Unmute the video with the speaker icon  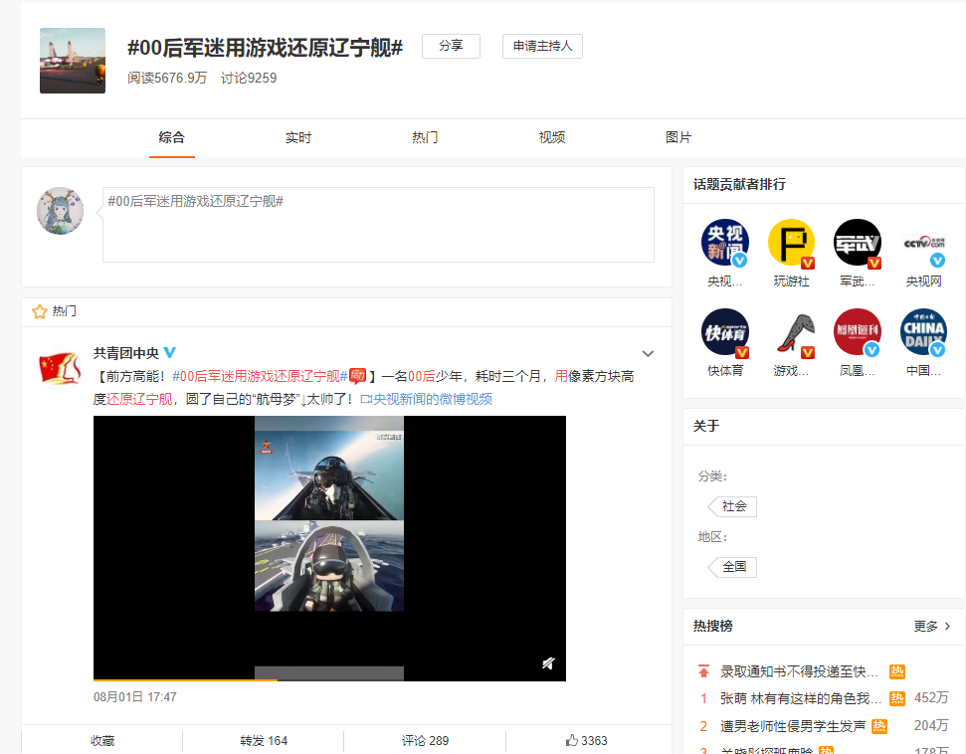(x=548, y=662)
